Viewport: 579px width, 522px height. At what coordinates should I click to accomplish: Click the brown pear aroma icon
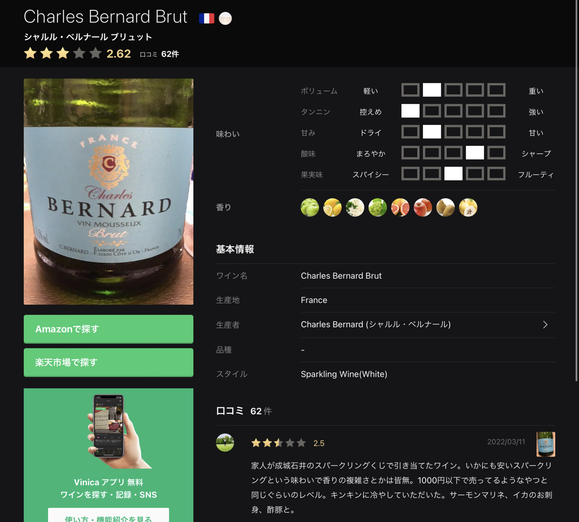tap(445, 207)
